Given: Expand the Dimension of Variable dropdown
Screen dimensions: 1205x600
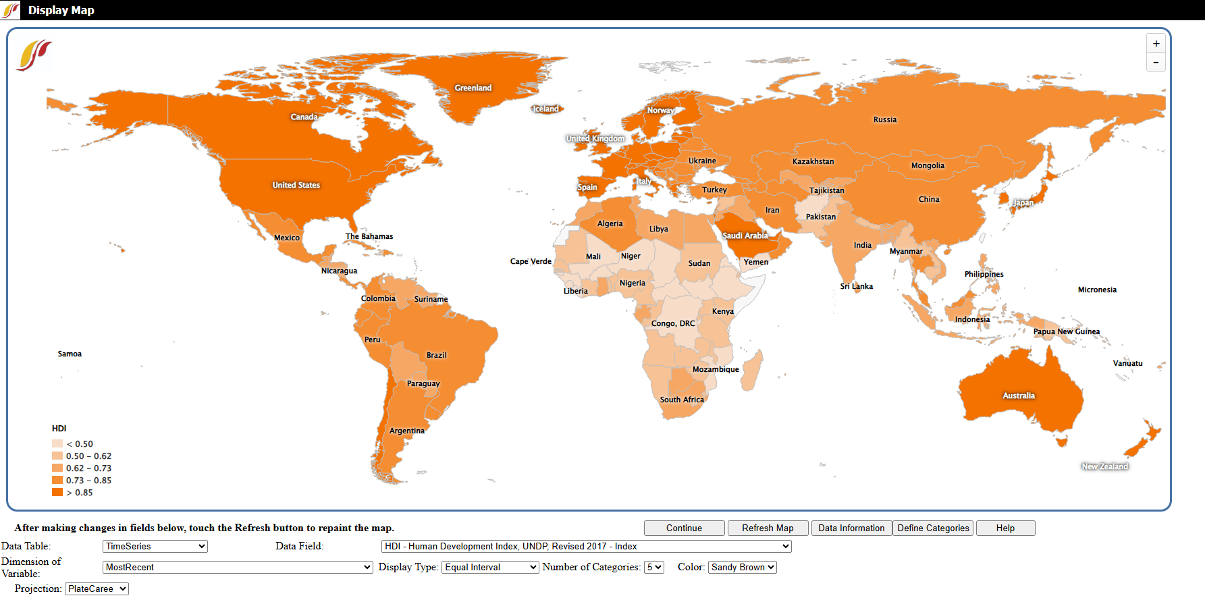Looking at the screenshot, I should tap(237, 568).
